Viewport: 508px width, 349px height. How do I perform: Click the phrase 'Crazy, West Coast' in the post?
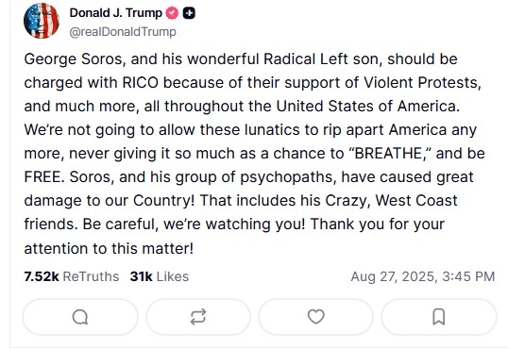391,201
